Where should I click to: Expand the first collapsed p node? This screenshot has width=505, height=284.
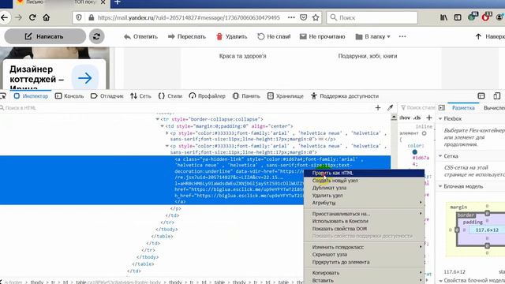pos(167,133)
